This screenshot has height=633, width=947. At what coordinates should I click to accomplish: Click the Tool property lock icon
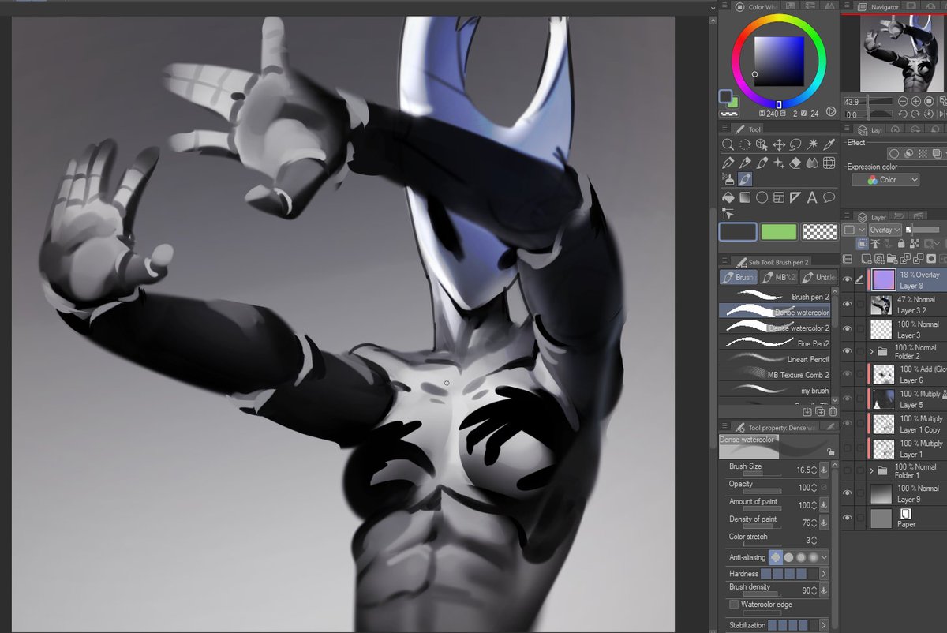coord(830,452)
